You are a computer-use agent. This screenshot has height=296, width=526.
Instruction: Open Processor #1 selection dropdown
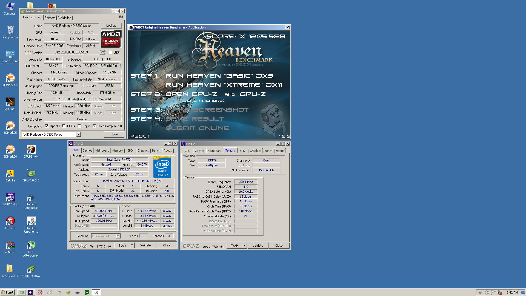coord(118,236)
